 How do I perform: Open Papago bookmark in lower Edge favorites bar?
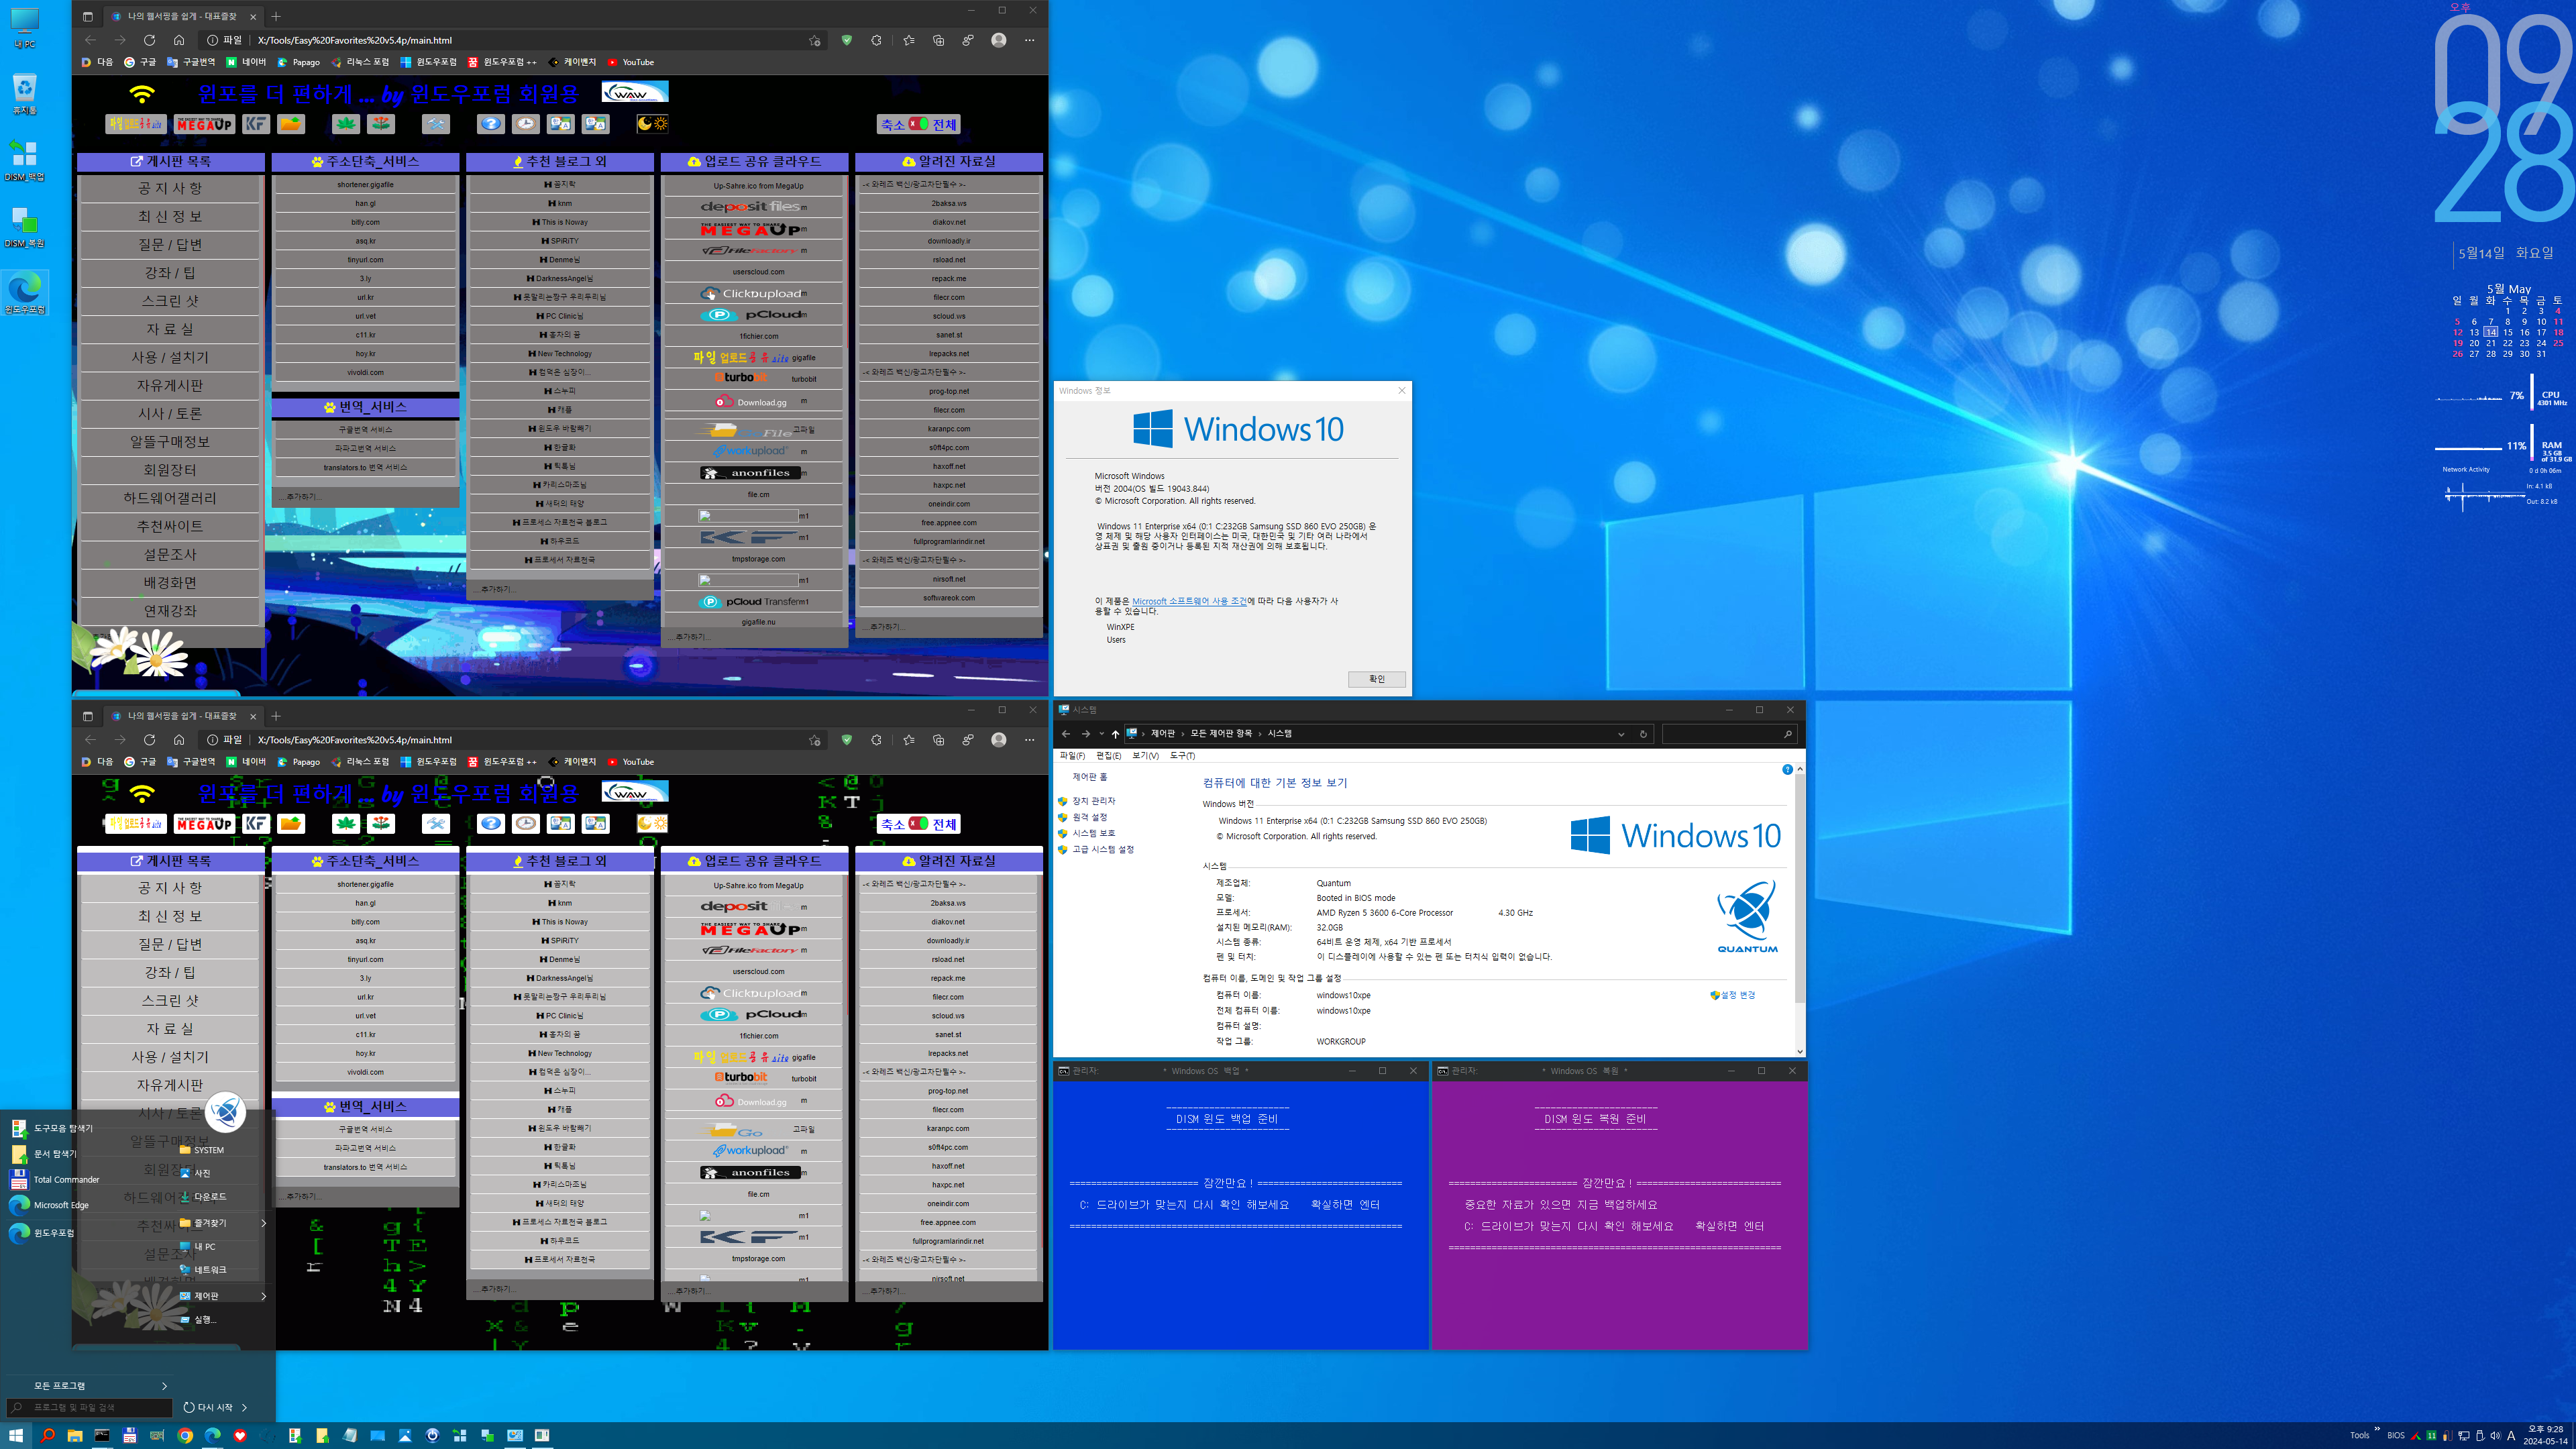coord(299,762)
